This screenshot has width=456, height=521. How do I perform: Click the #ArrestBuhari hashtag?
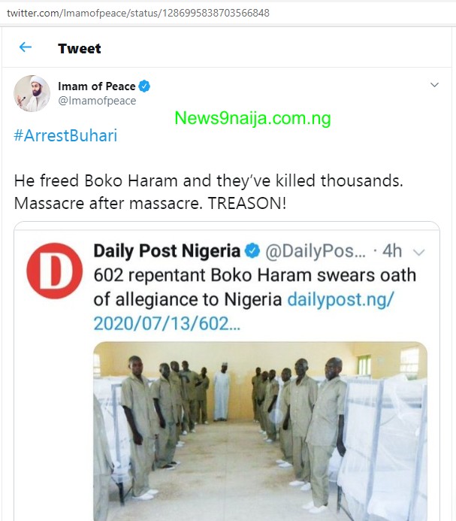[x=66, y=136]
